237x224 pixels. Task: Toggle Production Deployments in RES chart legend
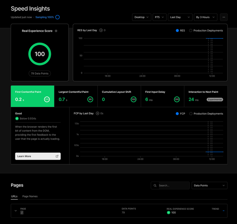[206, 30]
